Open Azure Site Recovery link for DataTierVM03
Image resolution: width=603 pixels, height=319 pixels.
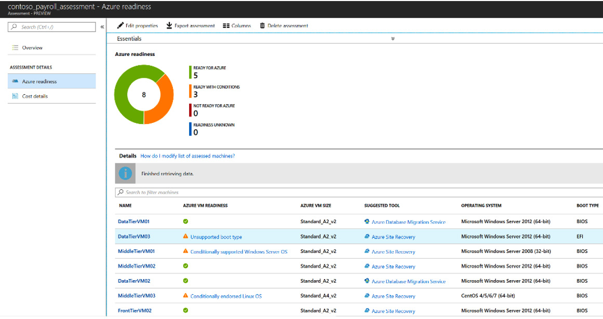(x=393, y=237)
